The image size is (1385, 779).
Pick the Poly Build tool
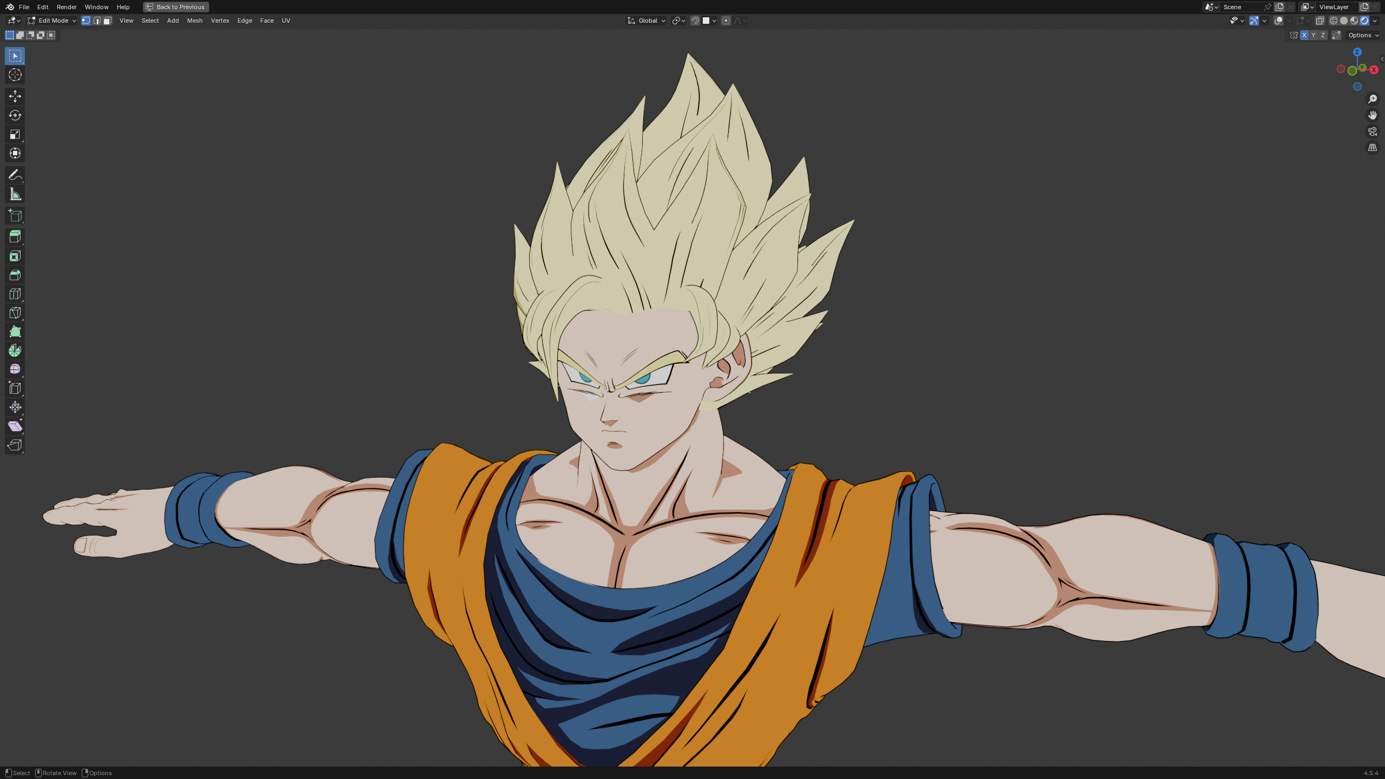[15, 332]
